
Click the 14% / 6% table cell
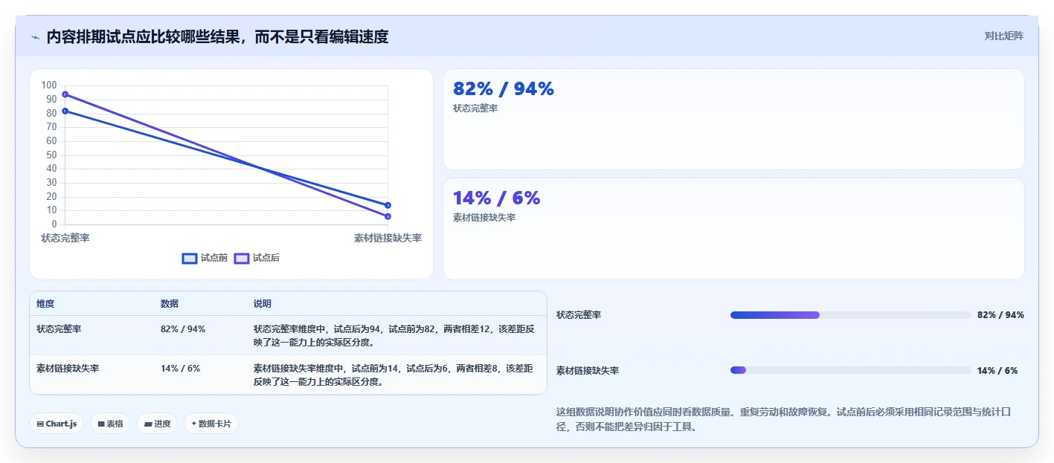point(181,369)
